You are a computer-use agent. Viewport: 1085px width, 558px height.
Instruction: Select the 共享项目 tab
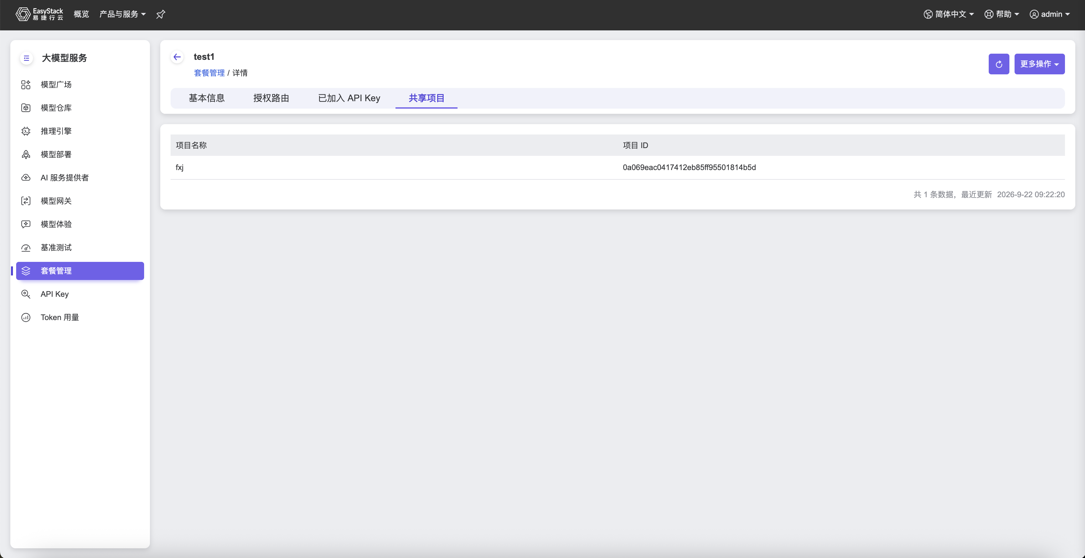[x=426, y=98]
